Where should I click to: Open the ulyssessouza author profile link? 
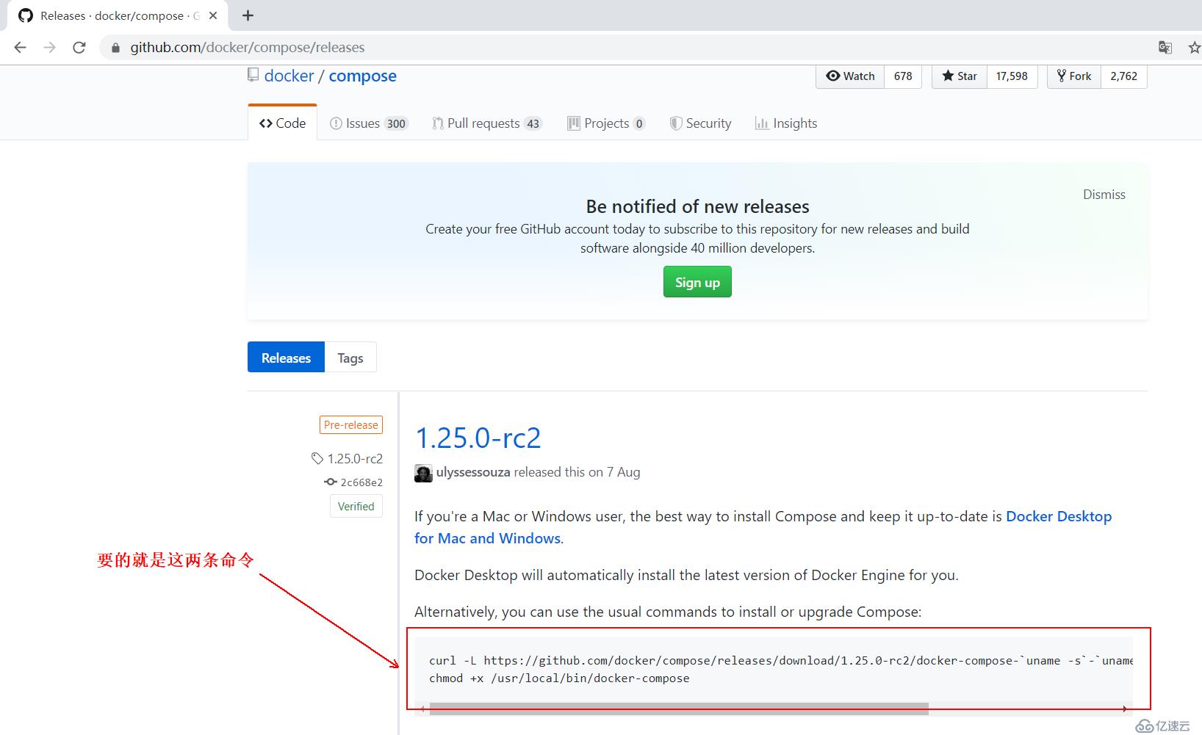point(473,472)
